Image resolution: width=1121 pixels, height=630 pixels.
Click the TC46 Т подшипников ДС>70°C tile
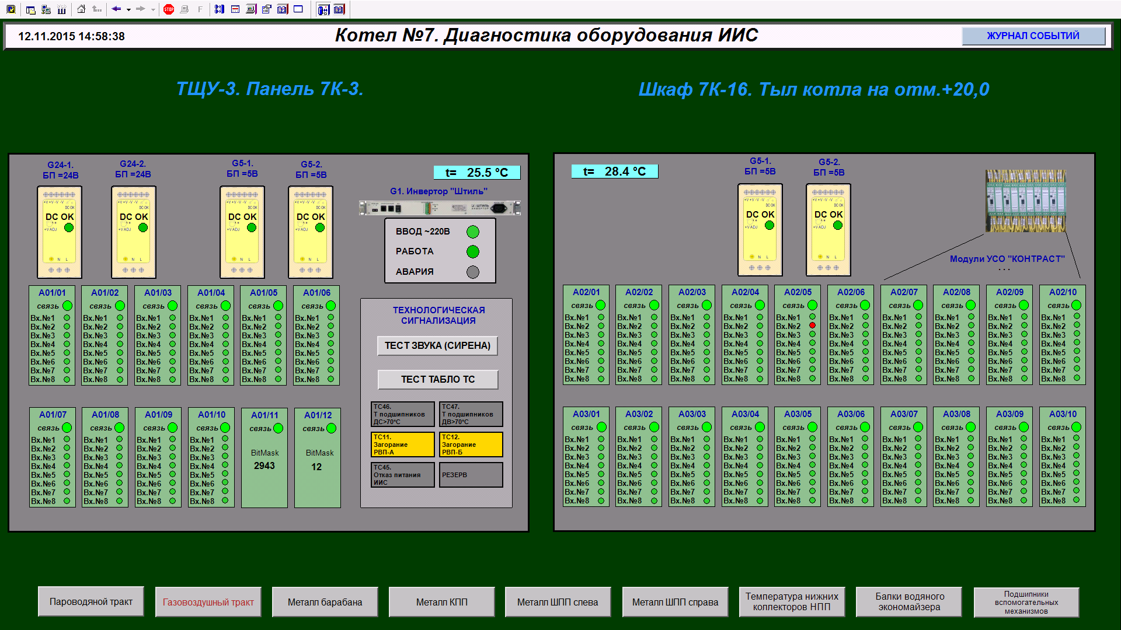403,414
